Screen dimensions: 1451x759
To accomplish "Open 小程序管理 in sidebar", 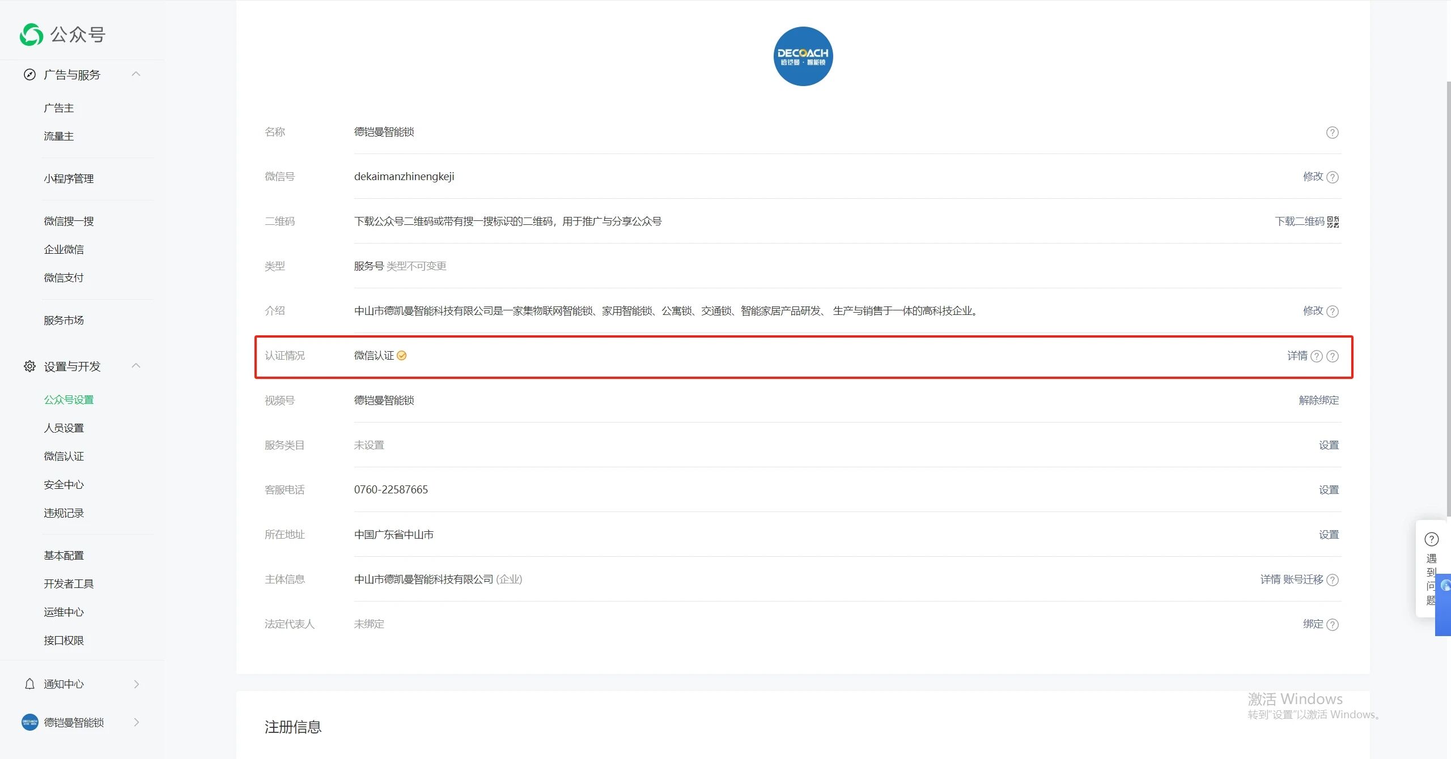I will [69, 179].
